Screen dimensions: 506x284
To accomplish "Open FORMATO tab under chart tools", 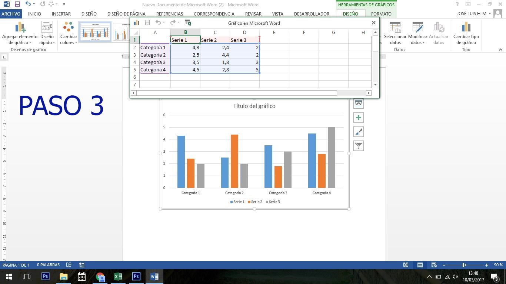I will point(381,14).
